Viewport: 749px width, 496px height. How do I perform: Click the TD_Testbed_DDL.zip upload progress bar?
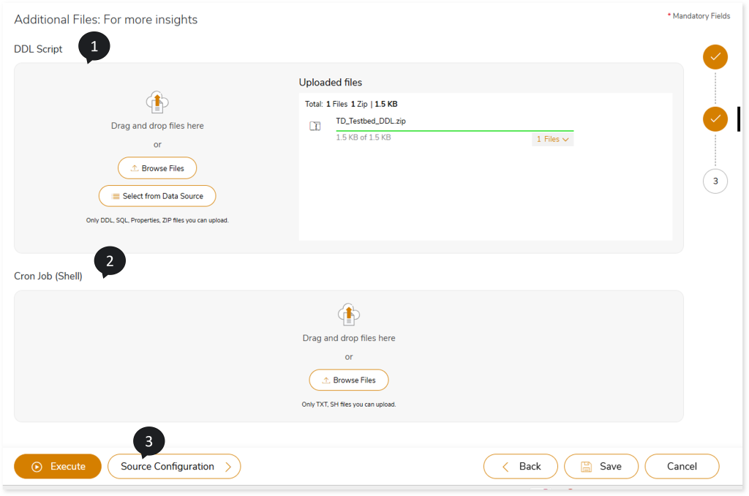454,131
